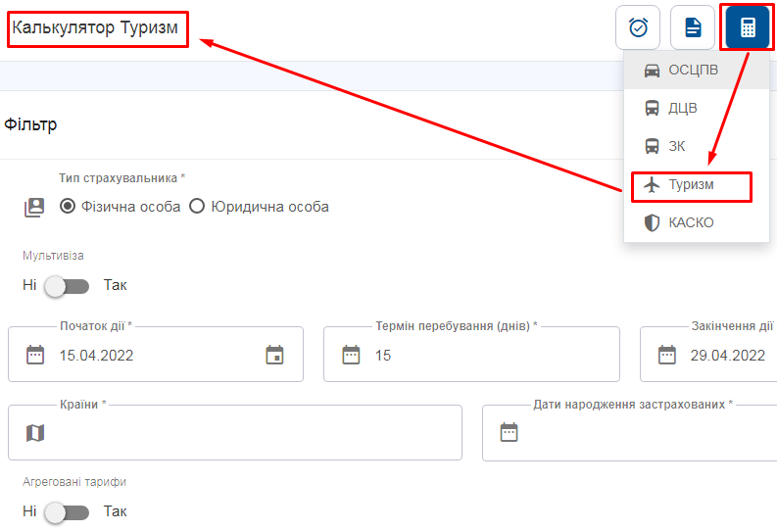The height and width of the screenshot is (531, 777).
Task: Click the Ні label under Агреговані тарифи
Action: 29,511
